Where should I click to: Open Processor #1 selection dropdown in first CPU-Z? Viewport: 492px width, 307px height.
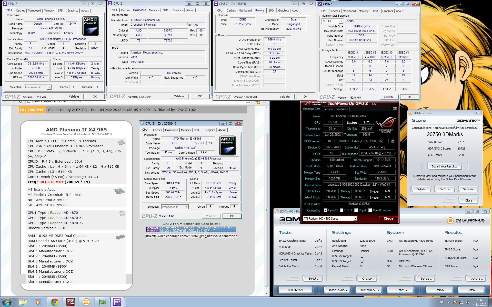click(38, 87)
